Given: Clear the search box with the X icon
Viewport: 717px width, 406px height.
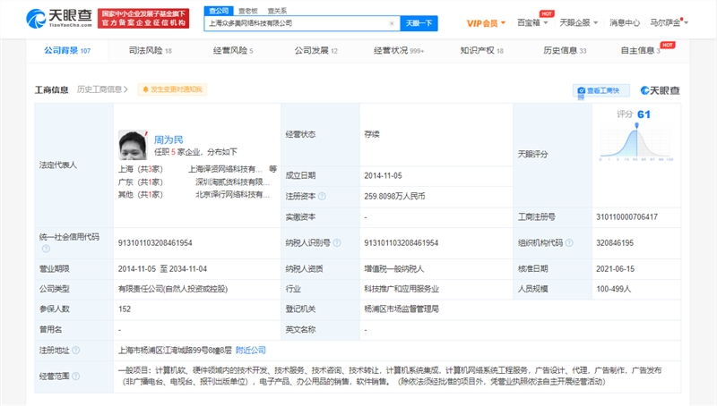Looking at the screenshot, I should (x=392, y=23).
